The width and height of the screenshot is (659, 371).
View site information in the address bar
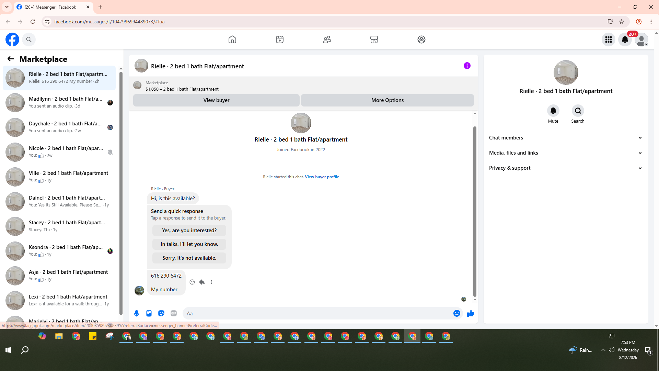47,22
